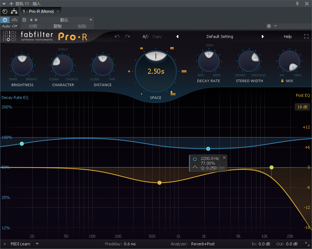Screen dimensions: 312x249
Task: Redo the change in Pro-R
Action: pyautogui.click(x=127, y=36)
